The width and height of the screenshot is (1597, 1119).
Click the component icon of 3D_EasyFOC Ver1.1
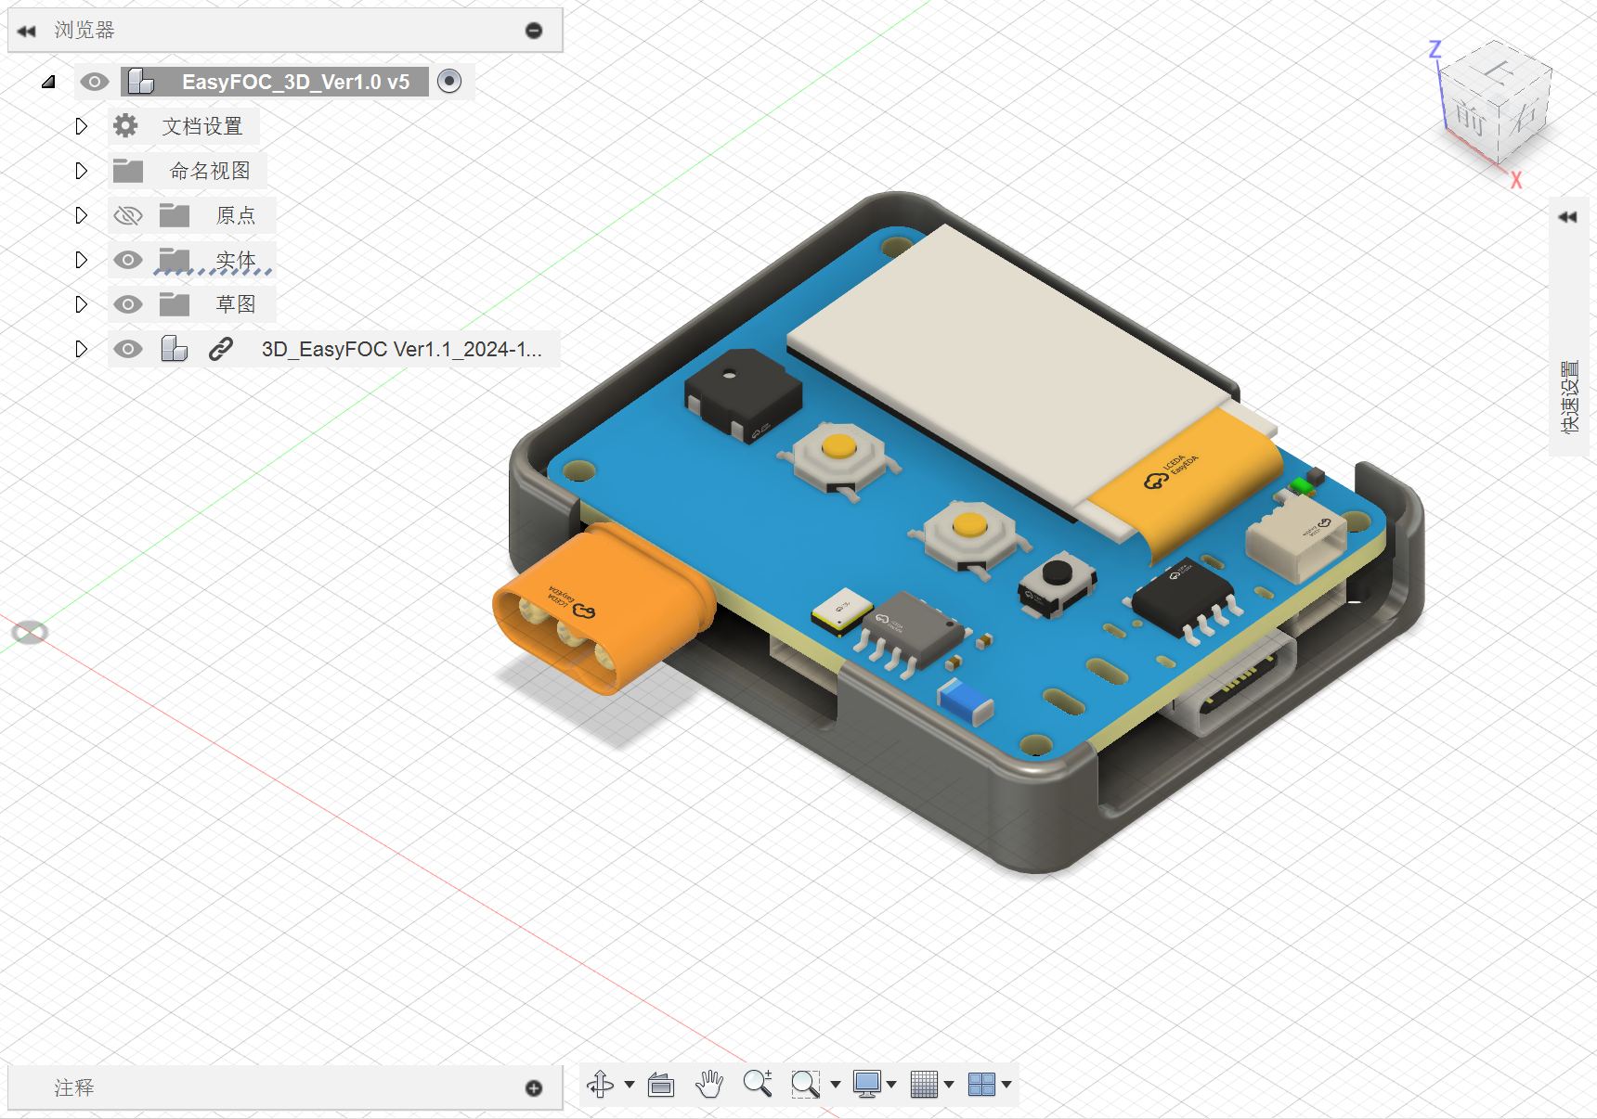click(175, 349)
